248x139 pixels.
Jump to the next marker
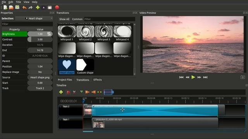pyautogui.click(x=93, y=92)
